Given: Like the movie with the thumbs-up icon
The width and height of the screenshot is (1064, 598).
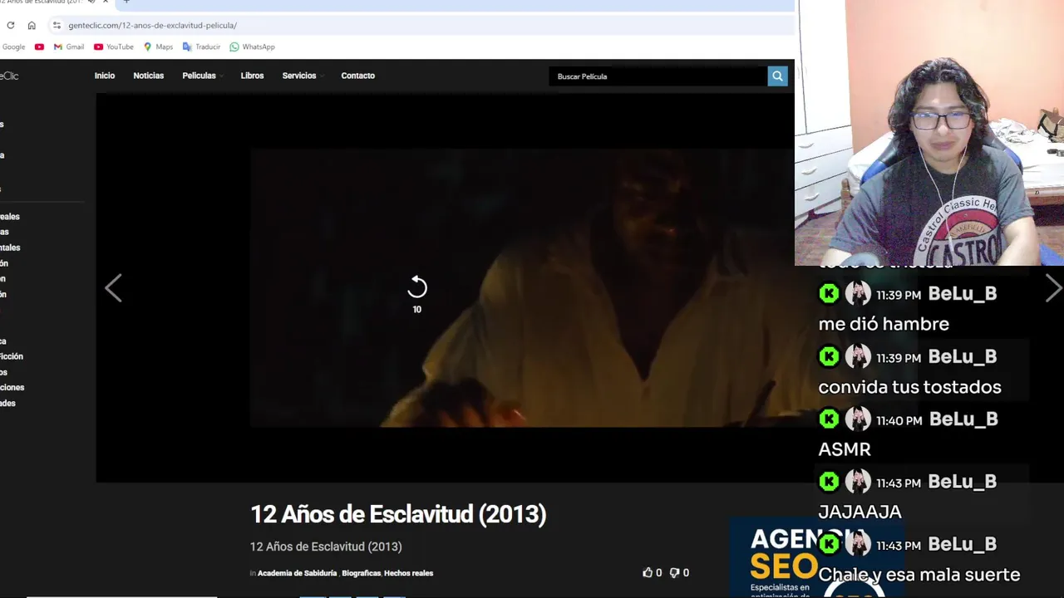Looking at the screenshot, I should click(x=648, y=572).
